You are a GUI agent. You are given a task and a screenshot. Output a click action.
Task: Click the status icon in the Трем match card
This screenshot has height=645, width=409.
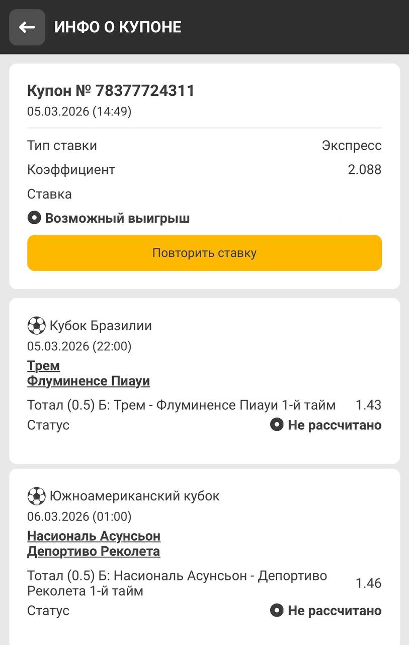tap(277, 425)
